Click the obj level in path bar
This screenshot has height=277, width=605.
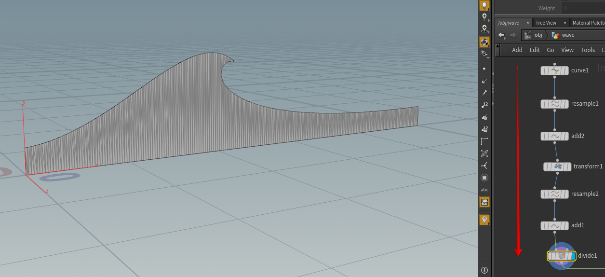click(x=534, y=35)
